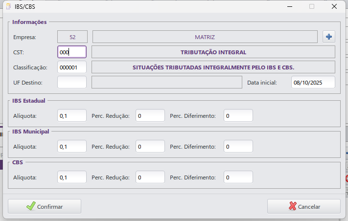Screen dimensions: 348x221
Task: Focus the CBS Perc. Redução field
Action: tap(150, 177)
